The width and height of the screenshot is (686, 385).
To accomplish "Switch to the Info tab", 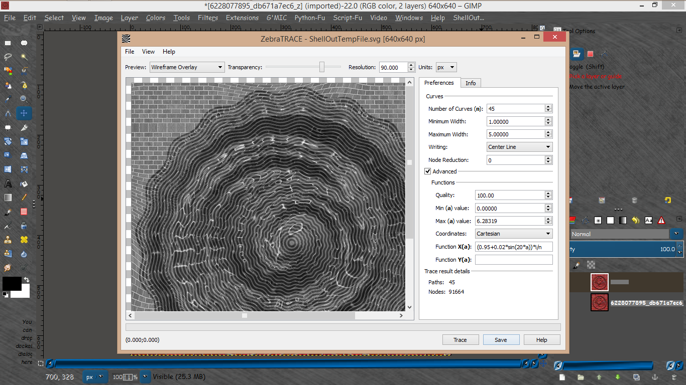I will click(471, 83).
